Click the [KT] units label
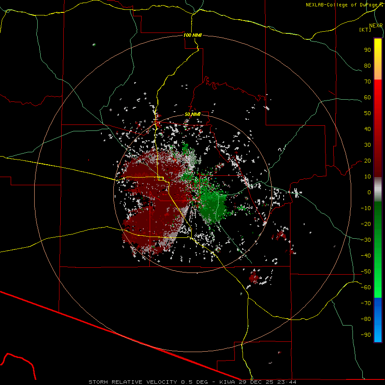Image resolution: width=385 pixels, height=385 pixels. click(x=365, y=30)
